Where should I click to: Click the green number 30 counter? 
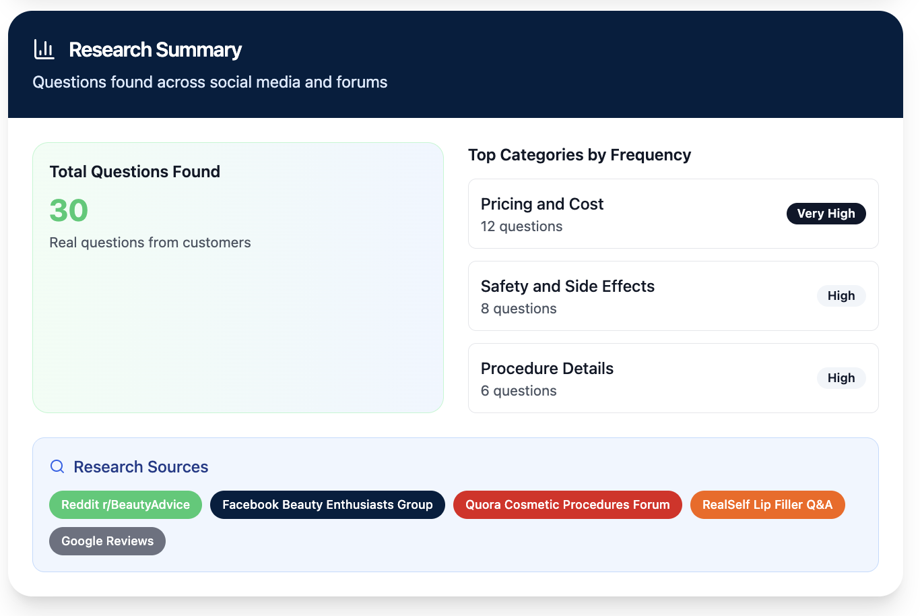(68, 210)
